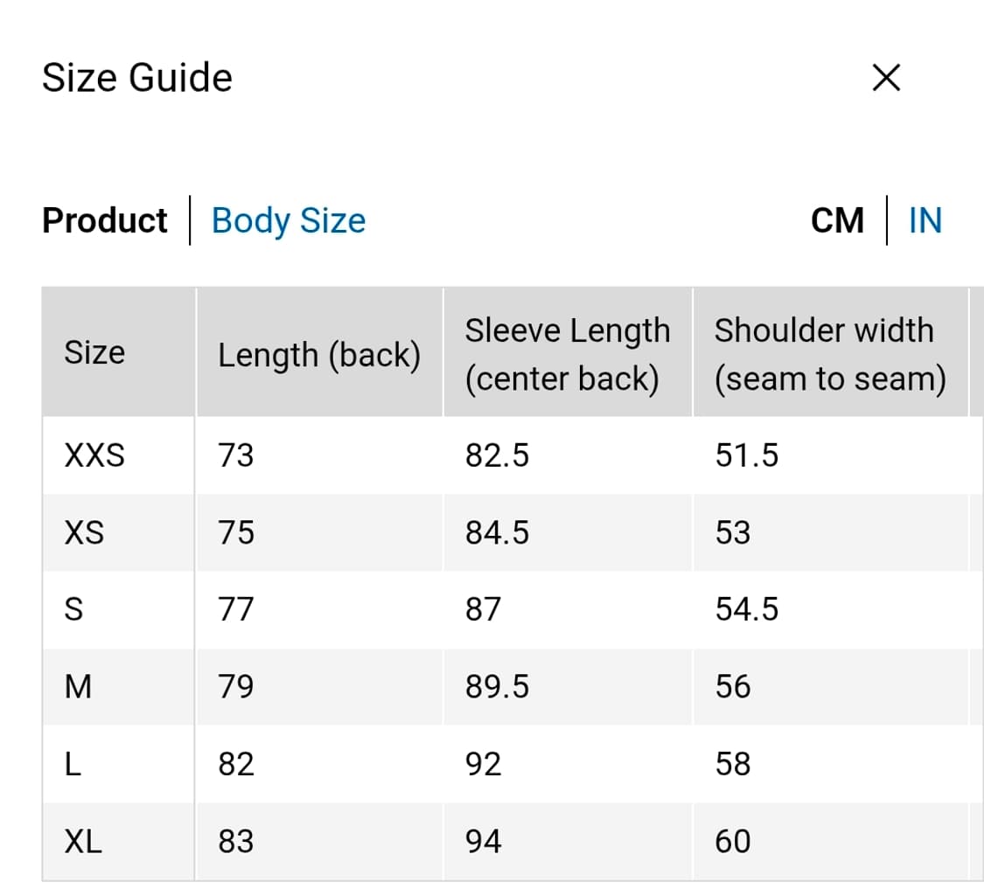Image resolution: width=984 pixels, height=889 pixels.
Task: Close the Size Guide dialog
Action: tap(886, 78)
